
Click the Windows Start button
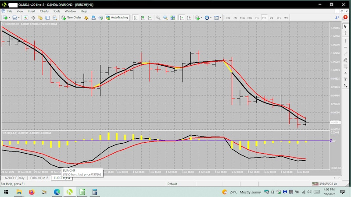(x=6, y=192)
